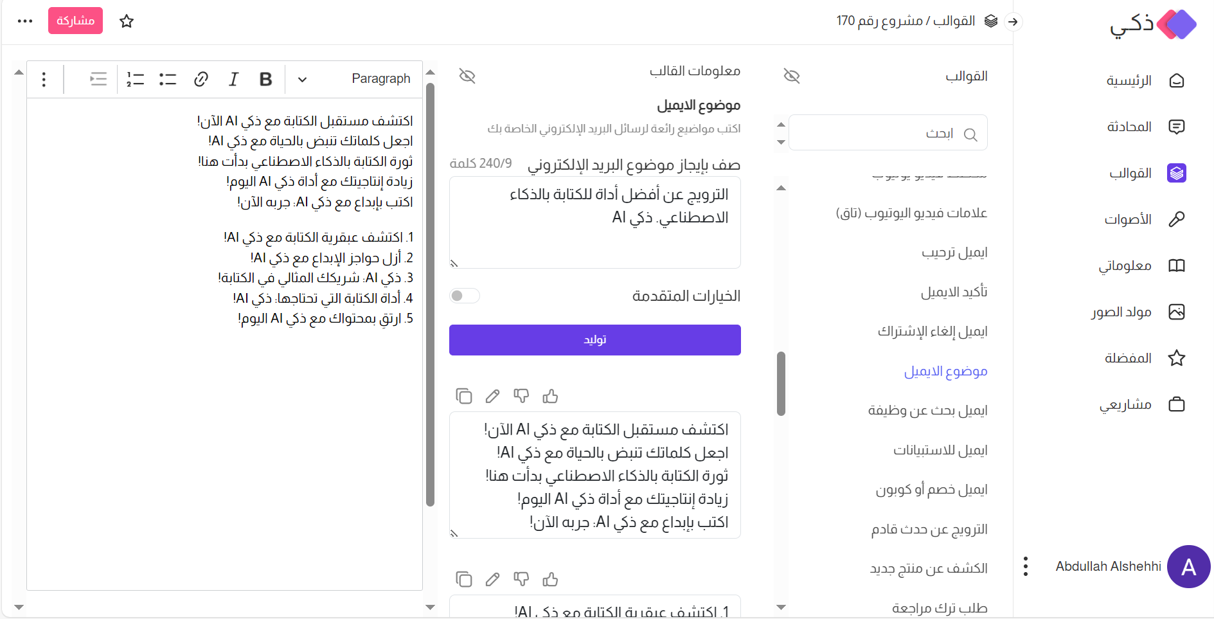Like the first generated result

550,396
